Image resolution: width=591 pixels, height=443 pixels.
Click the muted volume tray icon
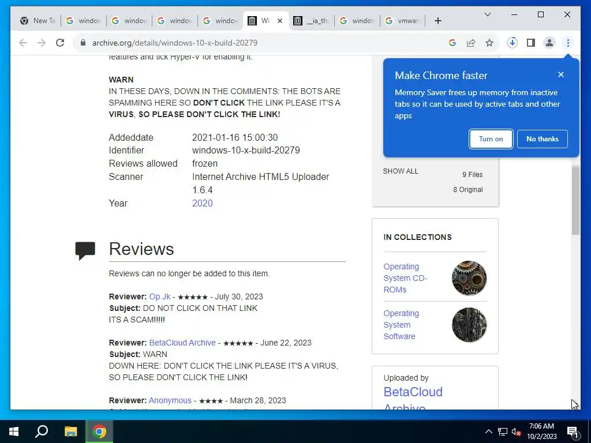tap(516, 431)
